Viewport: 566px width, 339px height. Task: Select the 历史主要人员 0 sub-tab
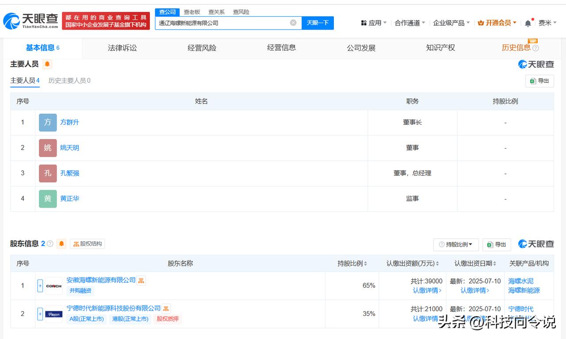tap(69, 81)
